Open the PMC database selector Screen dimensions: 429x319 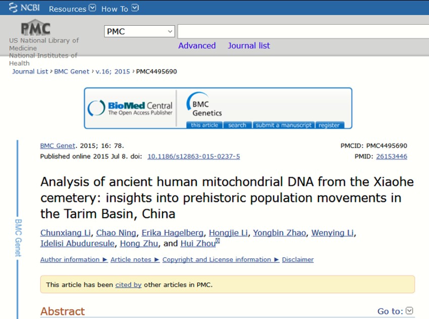click(x=139, y=31)
